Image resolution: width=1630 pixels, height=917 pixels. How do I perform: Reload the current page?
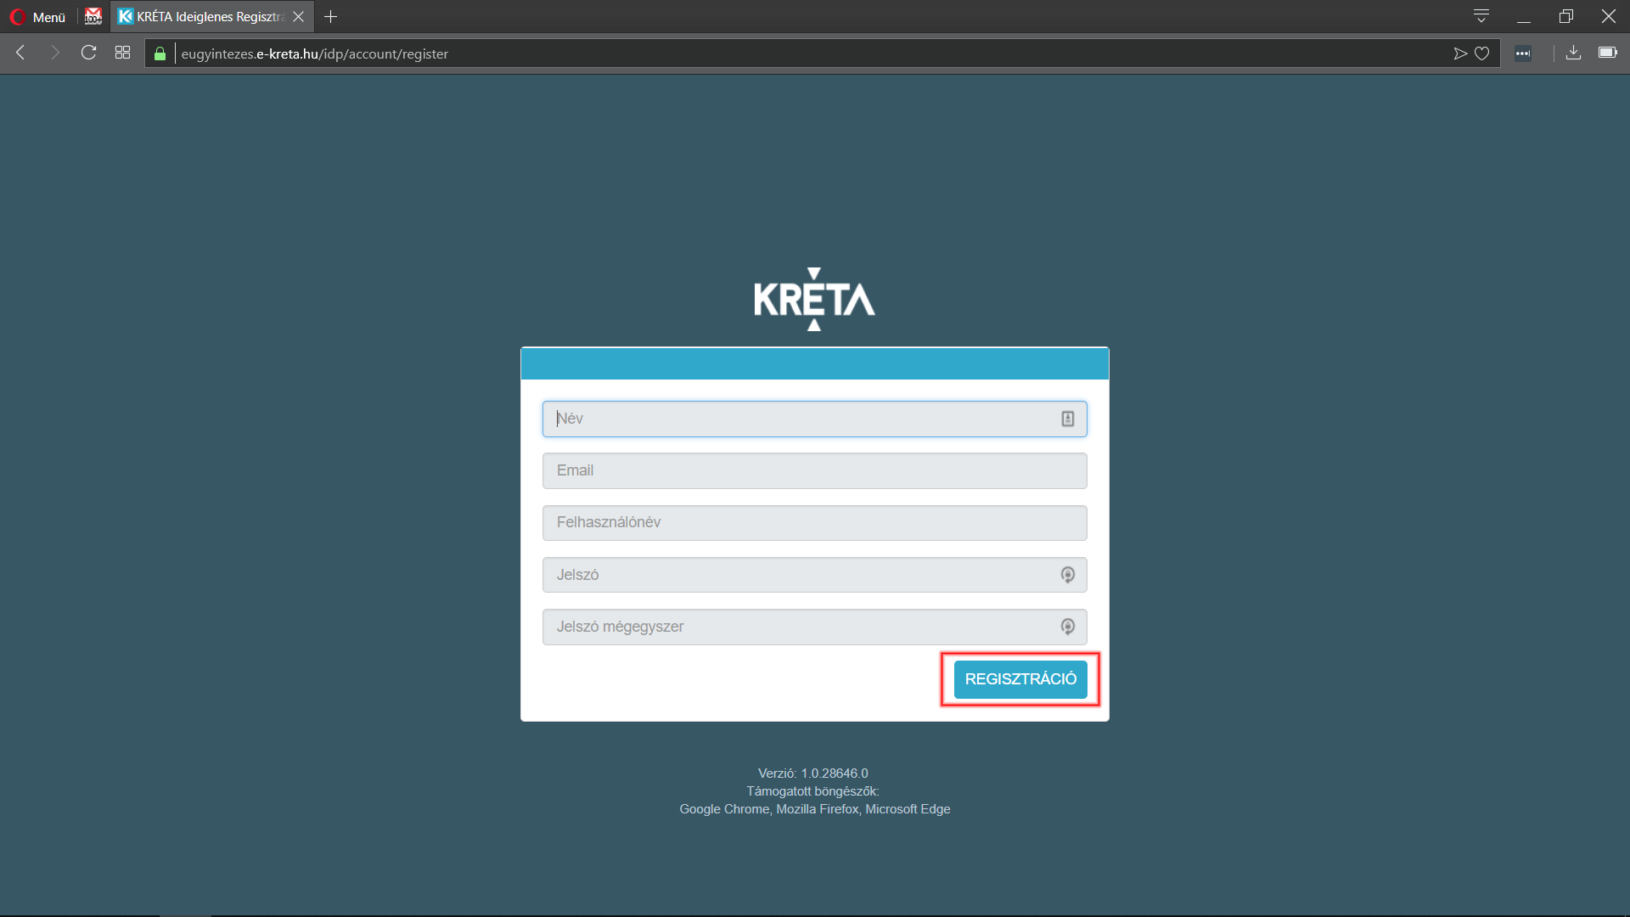click(88, 53)
